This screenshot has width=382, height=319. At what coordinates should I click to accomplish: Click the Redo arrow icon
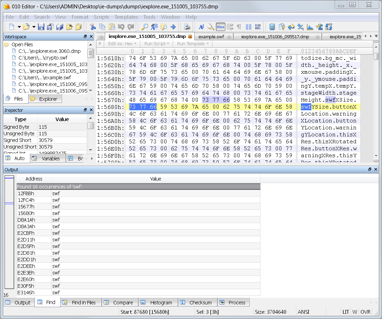tap(131, 27)
